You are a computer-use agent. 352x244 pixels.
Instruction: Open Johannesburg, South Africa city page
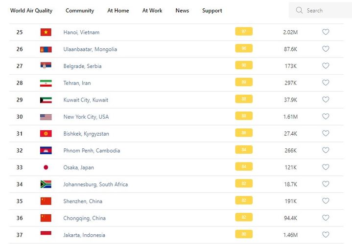95,184
